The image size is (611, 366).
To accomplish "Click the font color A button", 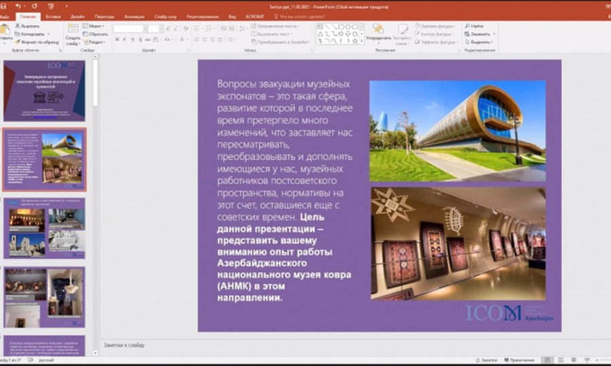I will pyautogui.click(x=183, y=40).
